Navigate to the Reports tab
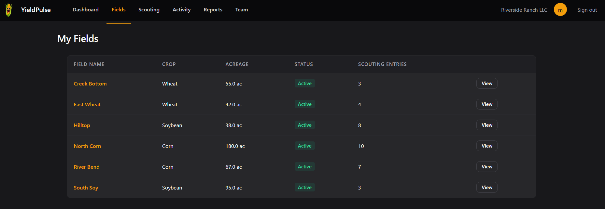This screenshot has width=605, height=209. [213, 10]
